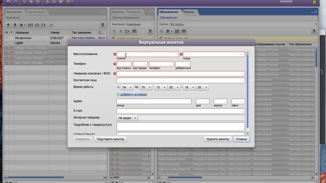Click the export arrow icon in Groups toolbar

pyautogui.click(x=127, y=32)
